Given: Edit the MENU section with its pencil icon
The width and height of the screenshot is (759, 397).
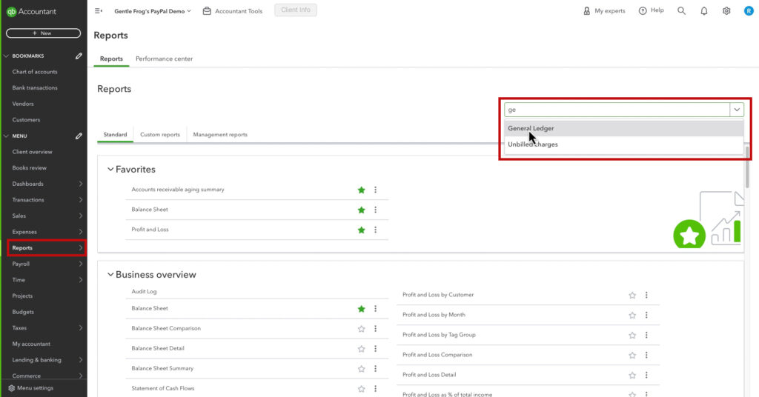Looking at the screenshot, I should (79, 136).
